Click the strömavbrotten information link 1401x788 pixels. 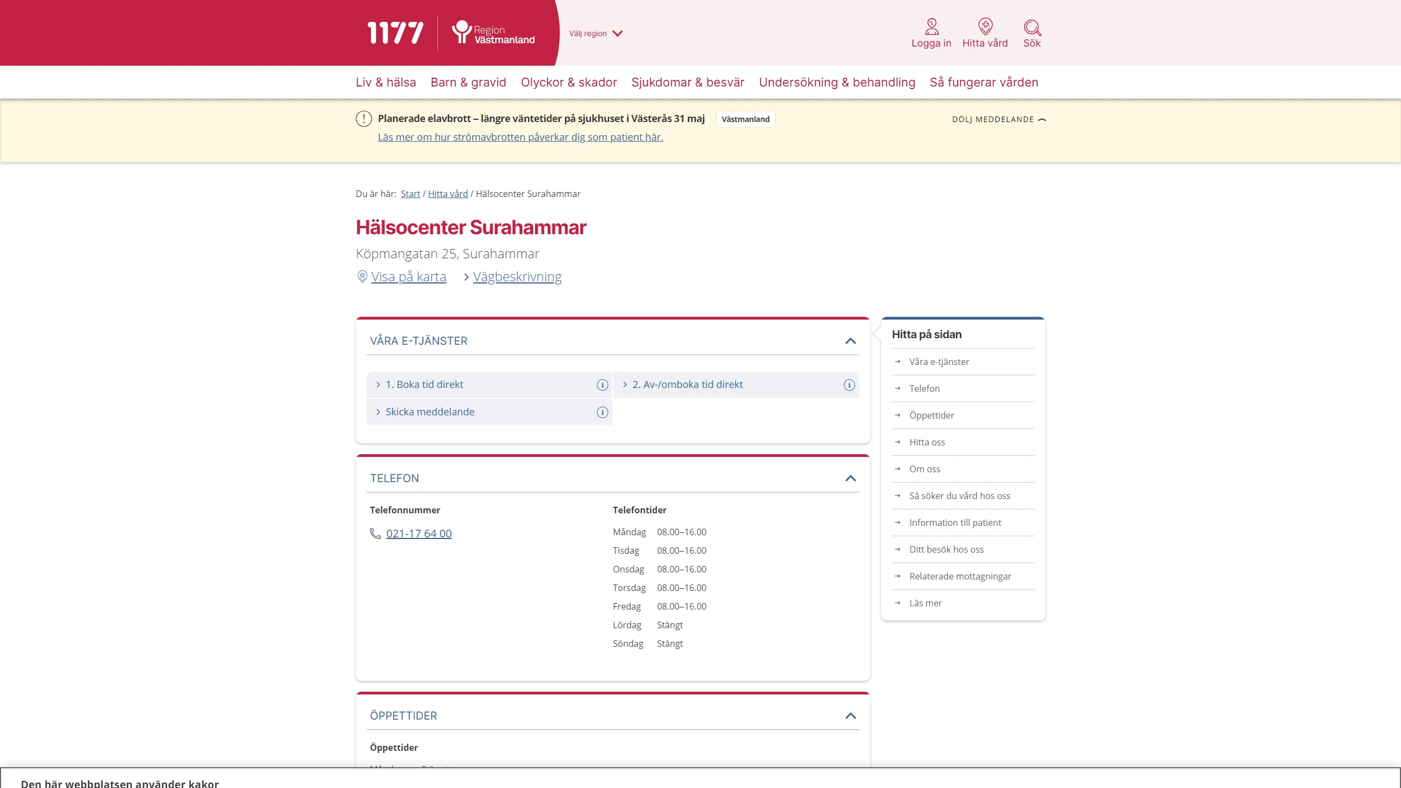tap(520, 137)
